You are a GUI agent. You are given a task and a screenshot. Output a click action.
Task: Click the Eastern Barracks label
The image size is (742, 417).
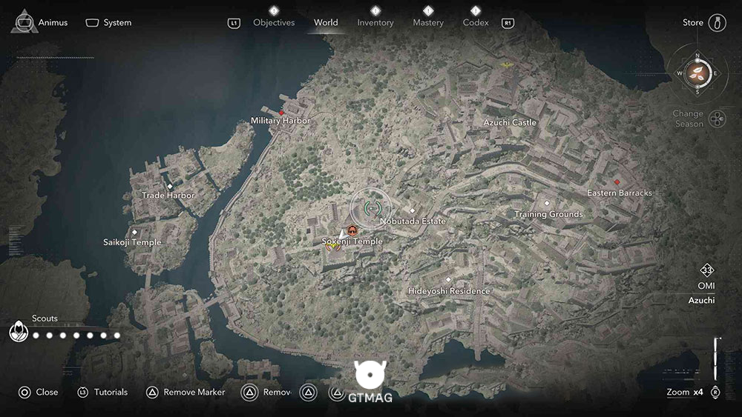[x=620, y=193]
